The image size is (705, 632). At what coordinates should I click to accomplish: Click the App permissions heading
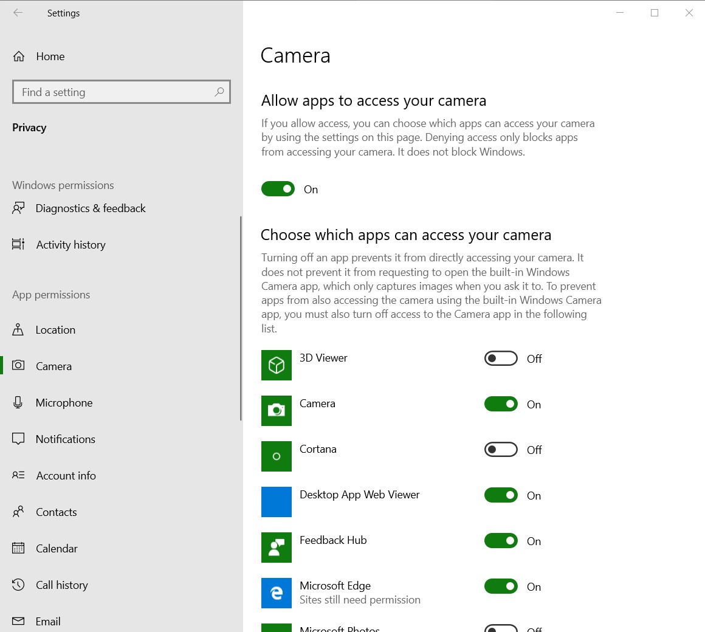[x=51, y=295]
